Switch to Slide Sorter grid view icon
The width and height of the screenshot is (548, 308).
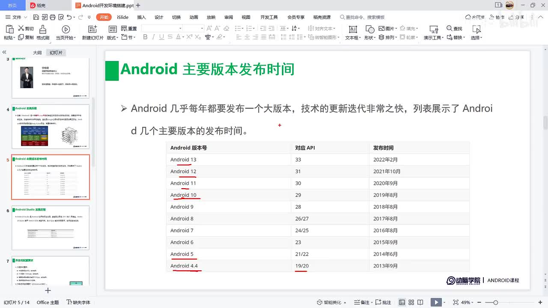click(412, 302)
